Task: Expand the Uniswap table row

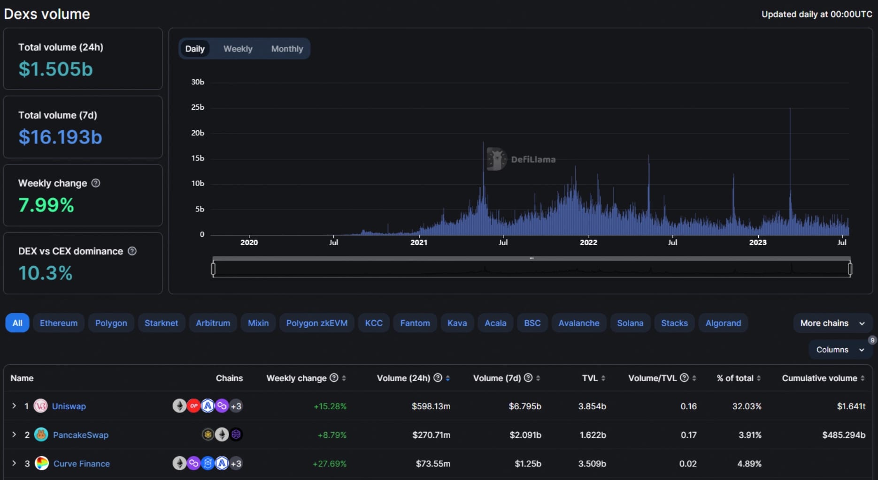Action: 13,406
